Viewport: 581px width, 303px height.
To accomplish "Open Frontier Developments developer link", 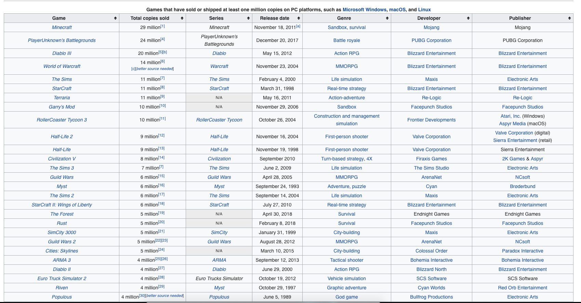I will click(x=432, y=120).
